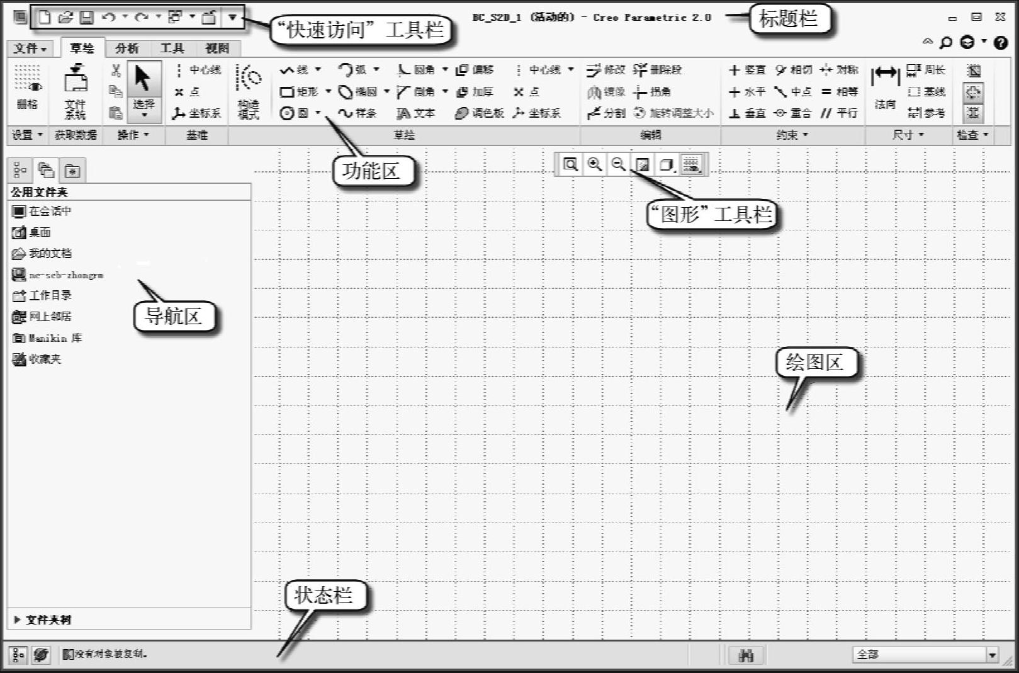Open search with the magnifier icon
Screen dimensions: 1019x673
[945, 43]
